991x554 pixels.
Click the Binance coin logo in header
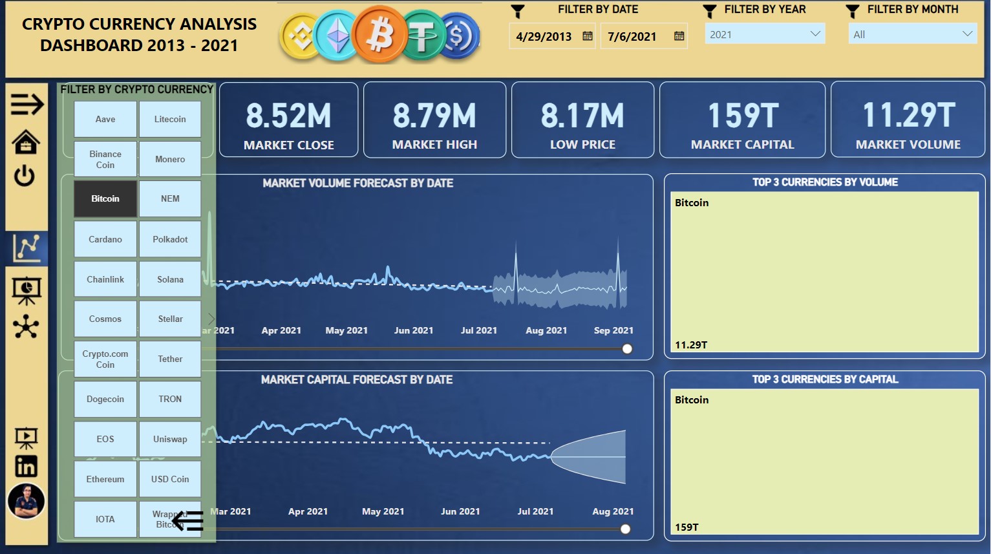click(x=300, y=37)
